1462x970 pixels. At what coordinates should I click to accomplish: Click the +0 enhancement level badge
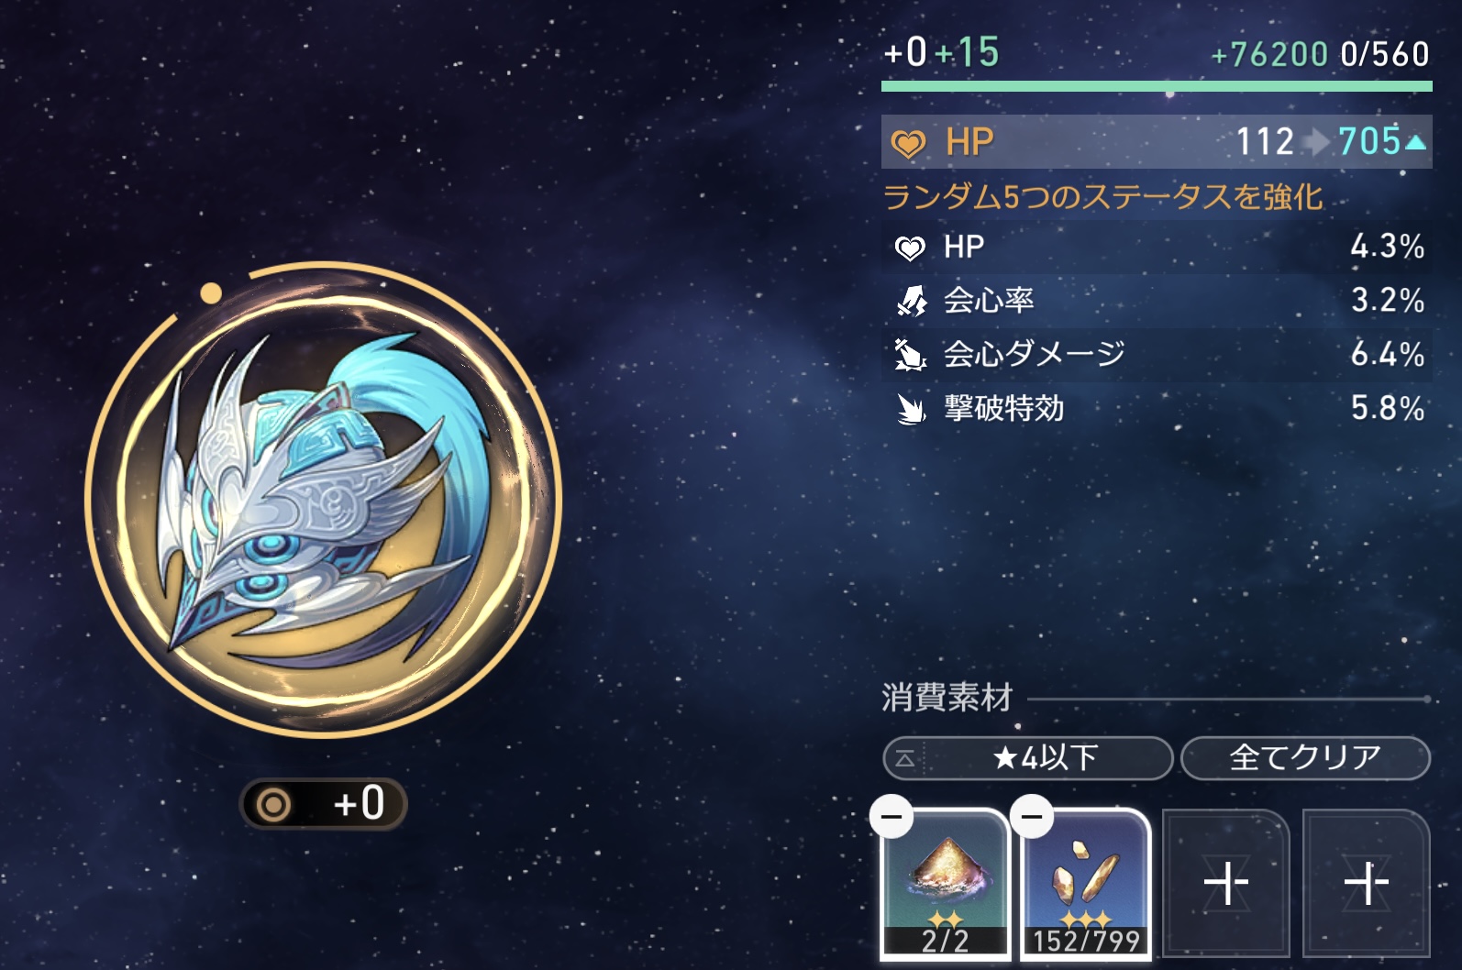(x=323, y=804)
